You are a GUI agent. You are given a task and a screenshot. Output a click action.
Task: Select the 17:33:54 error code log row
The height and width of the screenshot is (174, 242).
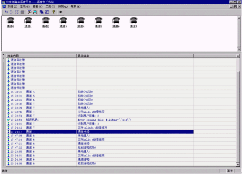100,120
